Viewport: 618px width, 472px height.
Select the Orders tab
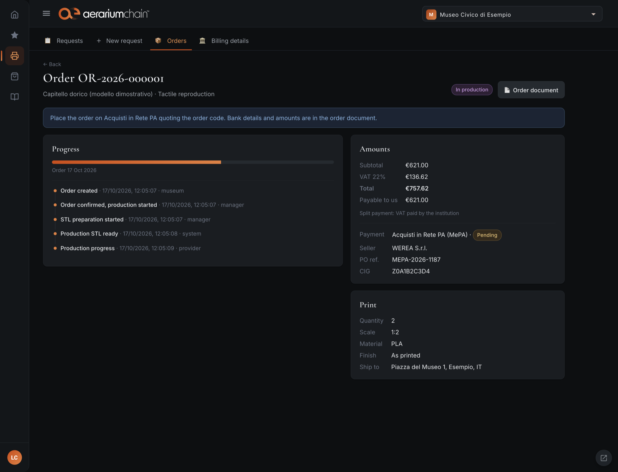tap(171, 41)
